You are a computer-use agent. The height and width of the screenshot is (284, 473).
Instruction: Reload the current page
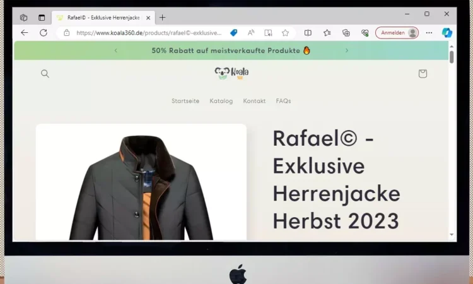pos(44,33)
